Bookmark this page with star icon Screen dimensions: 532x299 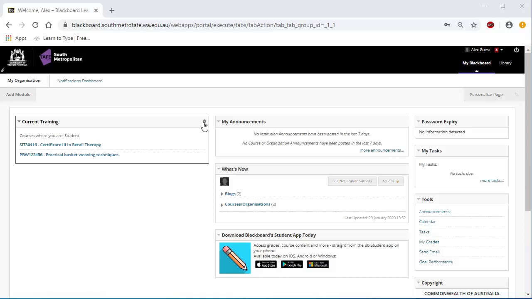point(474,25)
